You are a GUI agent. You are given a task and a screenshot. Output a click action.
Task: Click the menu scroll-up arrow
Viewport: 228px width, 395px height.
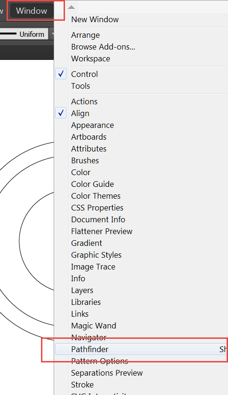click(72, 7)
